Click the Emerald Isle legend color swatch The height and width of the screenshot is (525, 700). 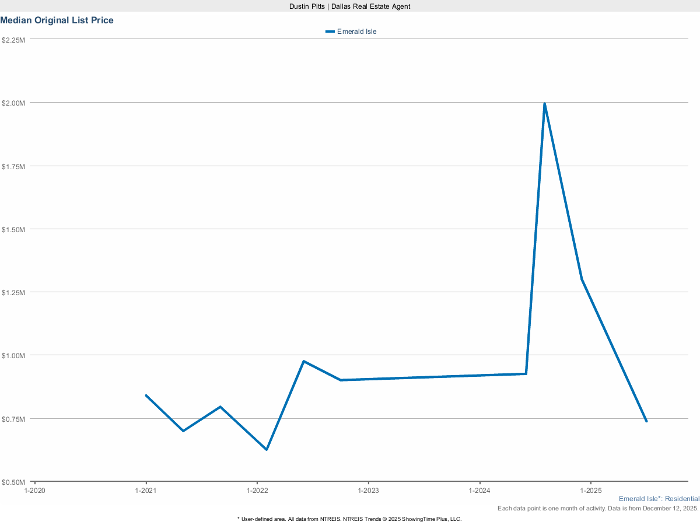(x=330, y=32)
